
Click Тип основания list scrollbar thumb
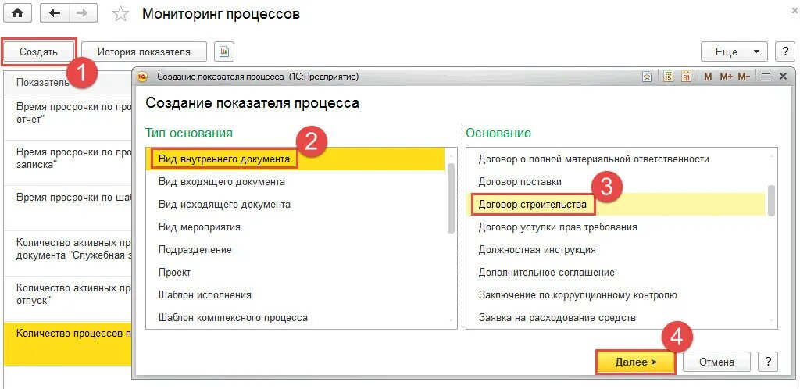[x=451, y=198]
